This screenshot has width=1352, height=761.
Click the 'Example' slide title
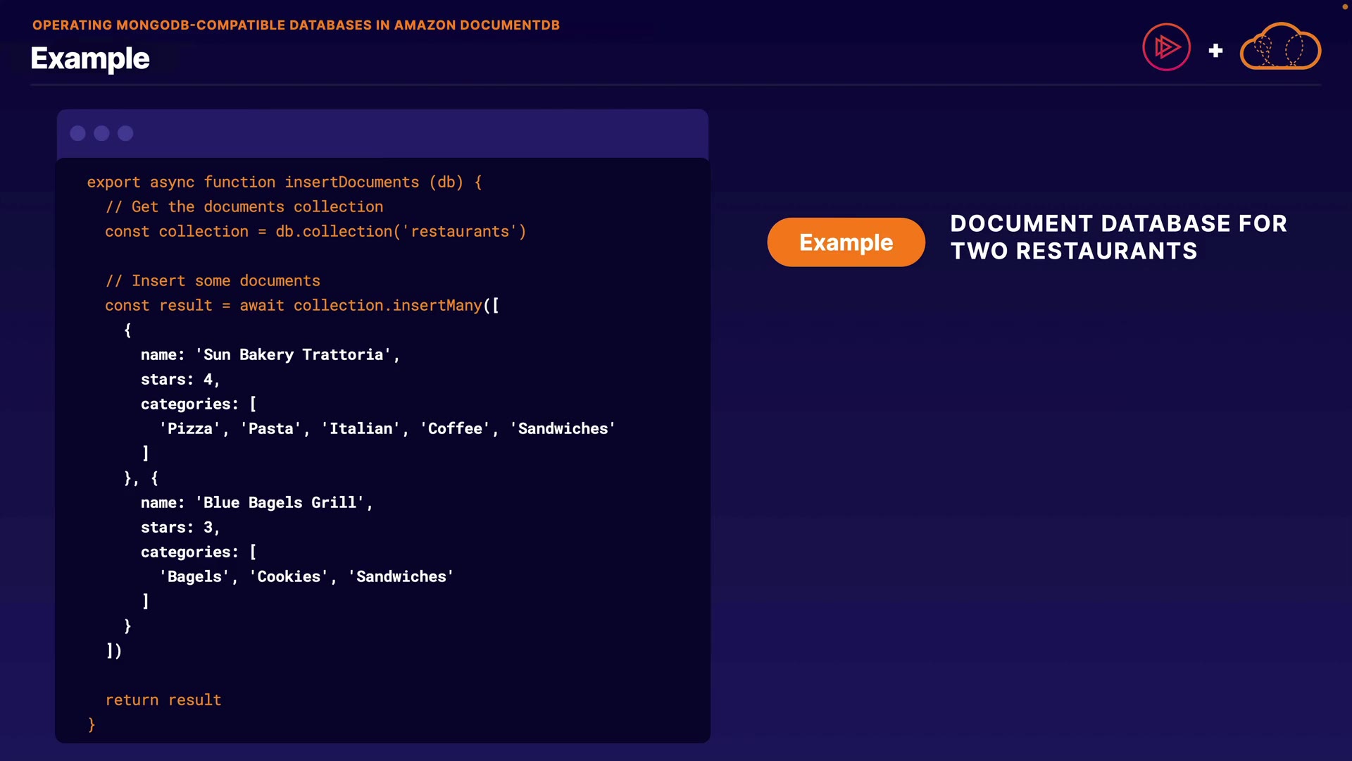point(90,58)
